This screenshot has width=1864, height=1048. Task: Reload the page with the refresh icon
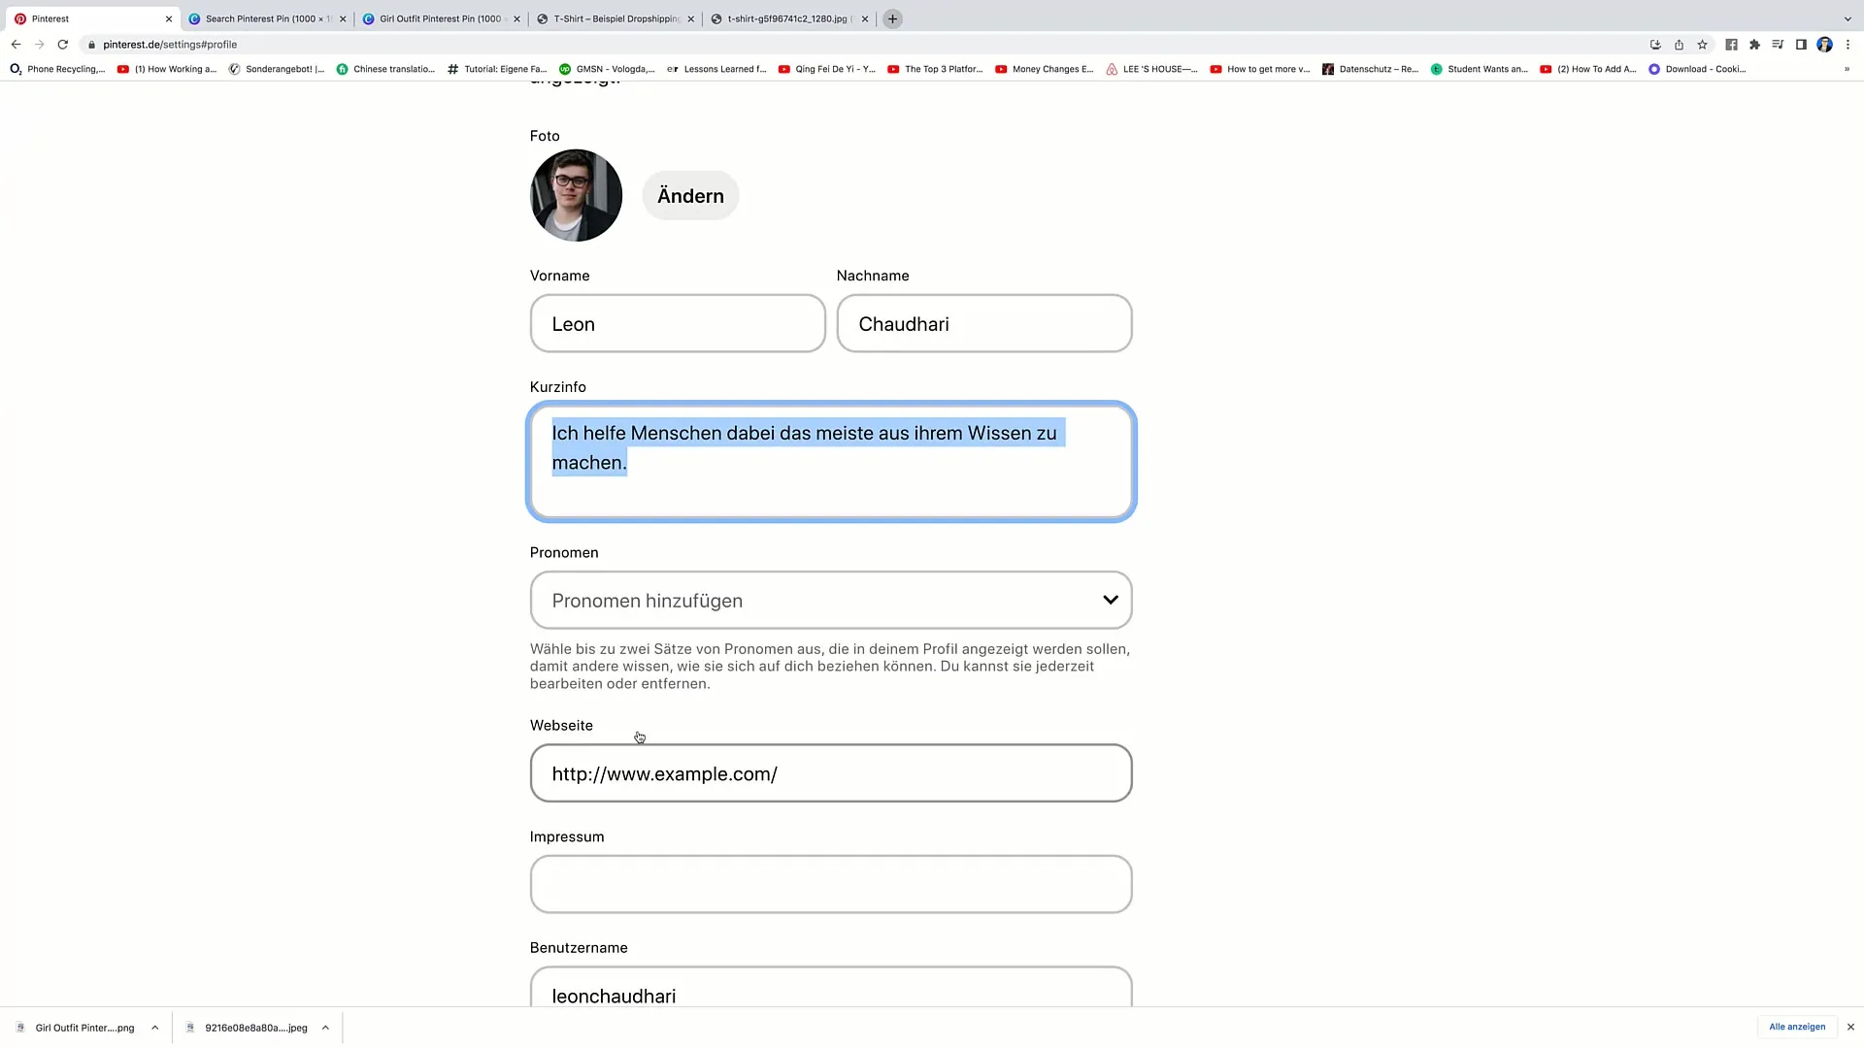click(63, 45)
